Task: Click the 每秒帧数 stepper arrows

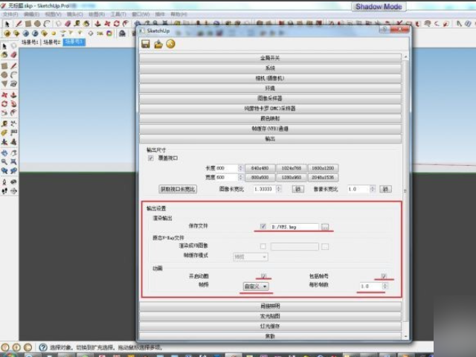Action: 385,286
